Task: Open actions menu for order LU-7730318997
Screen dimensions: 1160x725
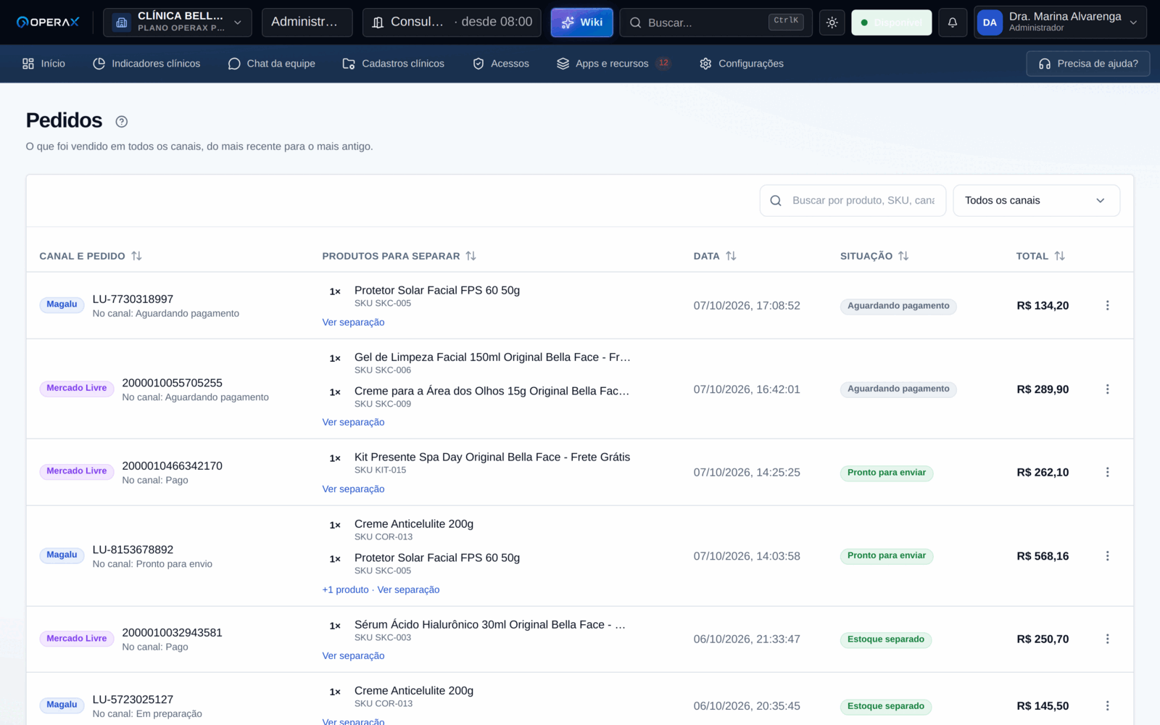Action: pyautogui.click(x=1107, y=305)
